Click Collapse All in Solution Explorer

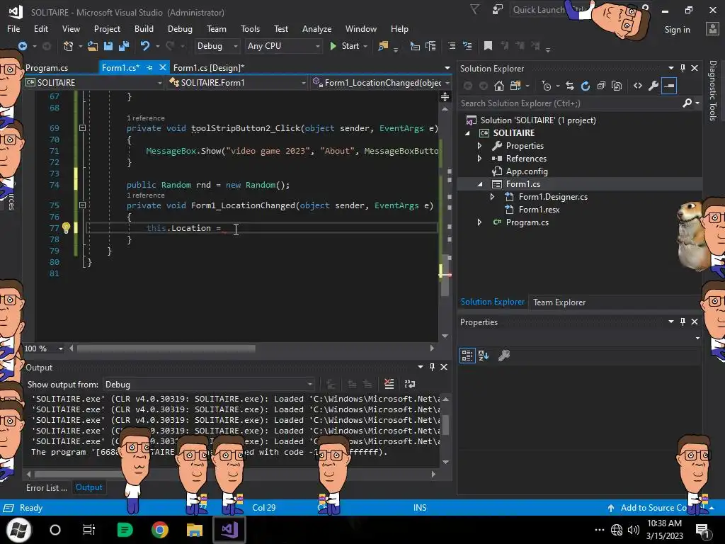coord(601,86)
